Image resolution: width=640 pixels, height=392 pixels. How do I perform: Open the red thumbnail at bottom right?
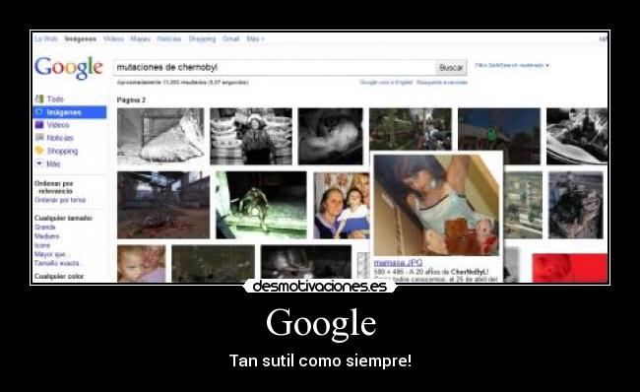[570, 268]
